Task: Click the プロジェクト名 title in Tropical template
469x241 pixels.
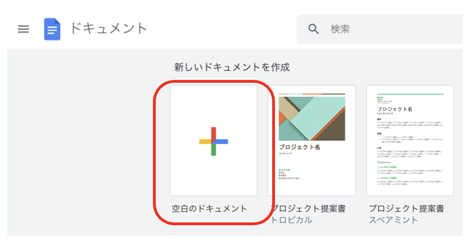Action: tap(299, 147)
